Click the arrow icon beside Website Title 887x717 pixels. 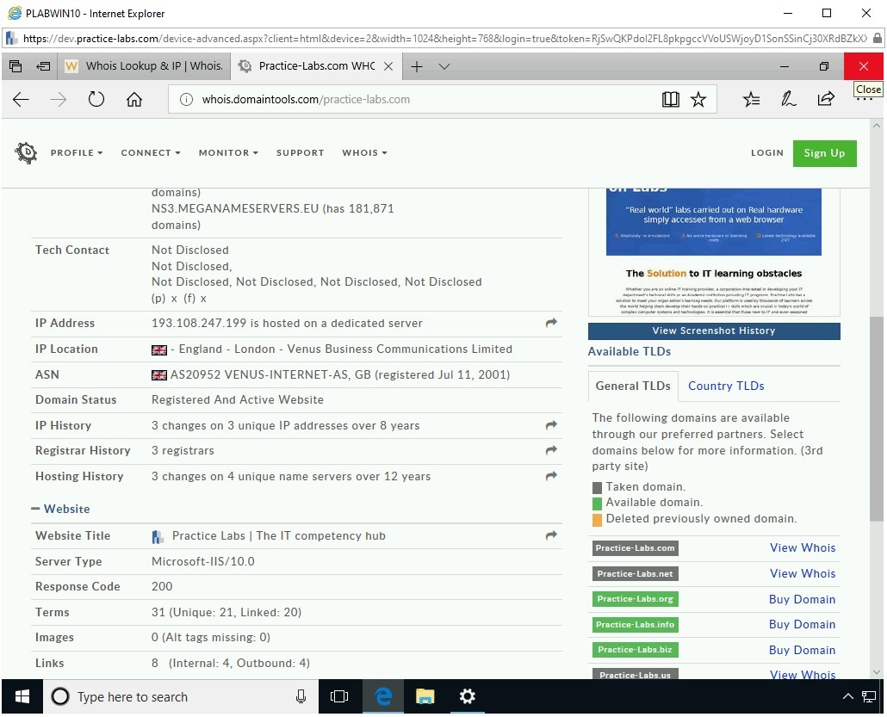point(550,534)
